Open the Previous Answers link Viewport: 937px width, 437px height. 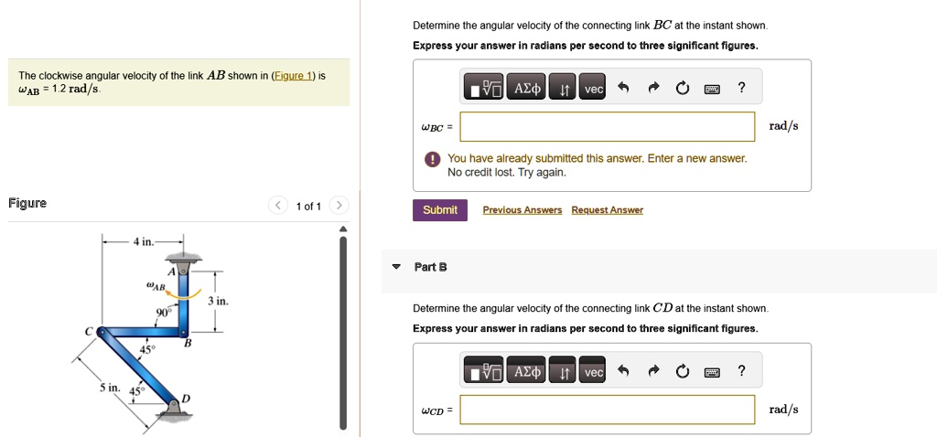click(x=522, y=210)
